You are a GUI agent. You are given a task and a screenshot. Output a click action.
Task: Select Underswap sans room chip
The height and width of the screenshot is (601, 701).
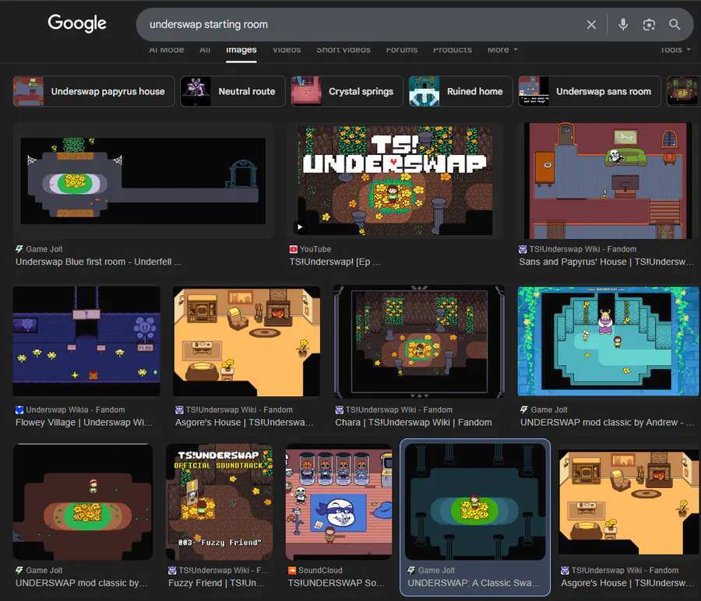pyautogui.click(x=590, y=91)
